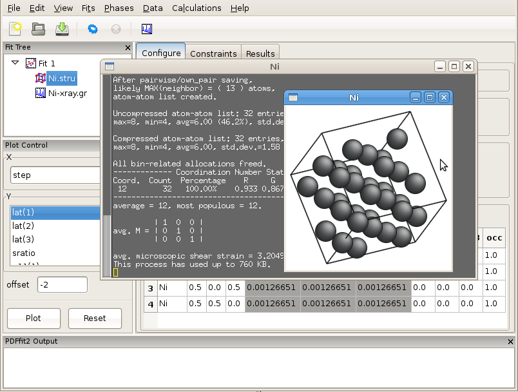Click the Ni 3D crystal structure view

pos(369,188)
